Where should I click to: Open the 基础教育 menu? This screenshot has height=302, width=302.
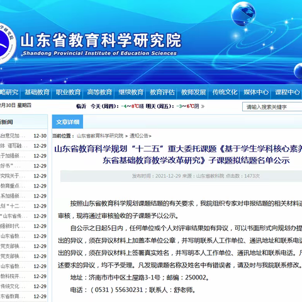pos(37,92)
